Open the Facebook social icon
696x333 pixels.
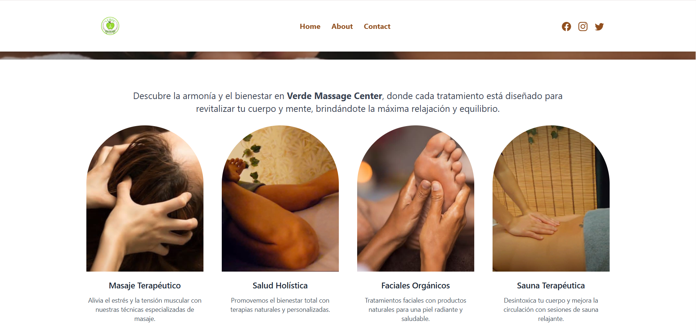point(566,27)
